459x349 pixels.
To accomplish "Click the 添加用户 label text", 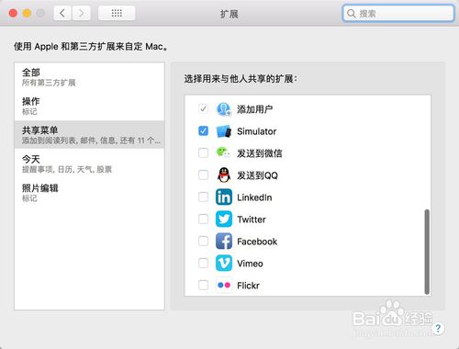I will click(254, 109).
